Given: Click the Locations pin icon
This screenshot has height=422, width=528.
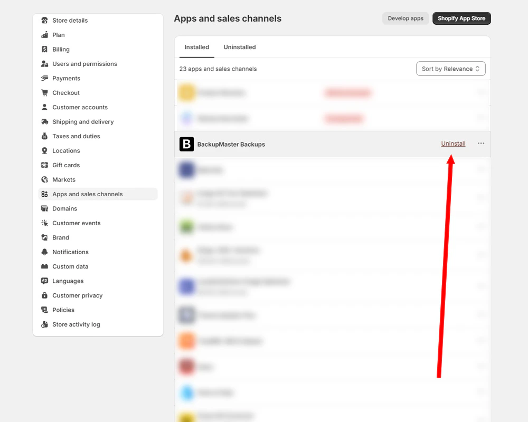Looking at the screenshot, I should pos(44,150).
